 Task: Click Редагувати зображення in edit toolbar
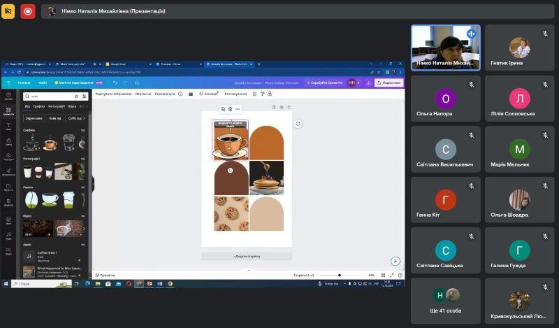(114, 94)
